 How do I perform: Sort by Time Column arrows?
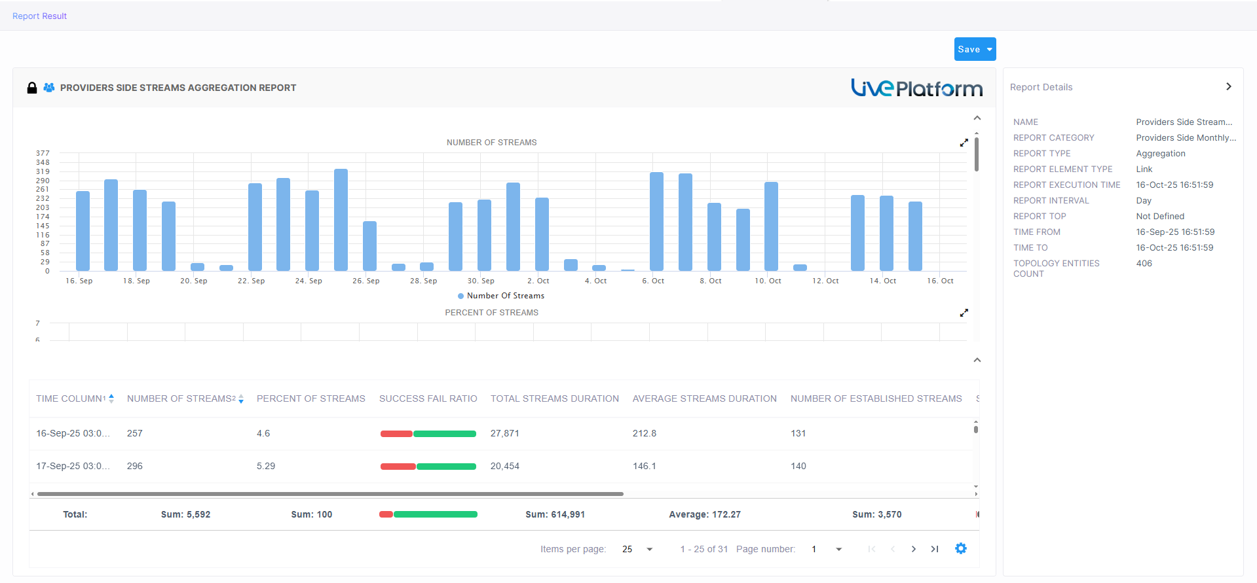click(111, 398)
